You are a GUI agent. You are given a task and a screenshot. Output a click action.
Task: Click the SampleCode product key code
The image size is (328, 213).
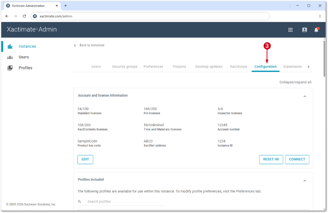(87, 141)
